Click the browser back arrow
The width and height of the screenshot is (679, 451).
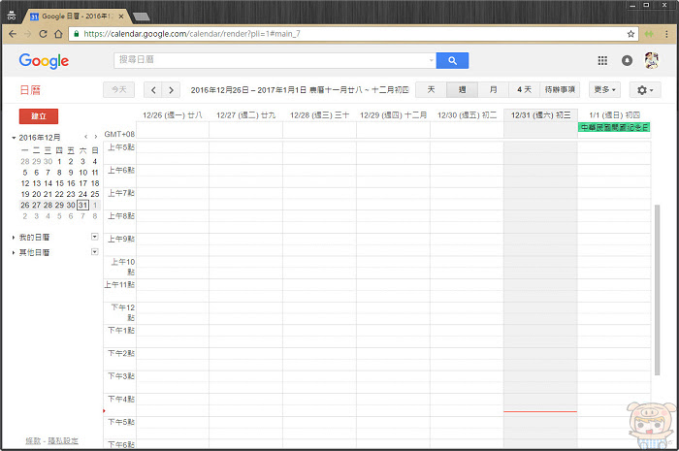pos(13,34)
